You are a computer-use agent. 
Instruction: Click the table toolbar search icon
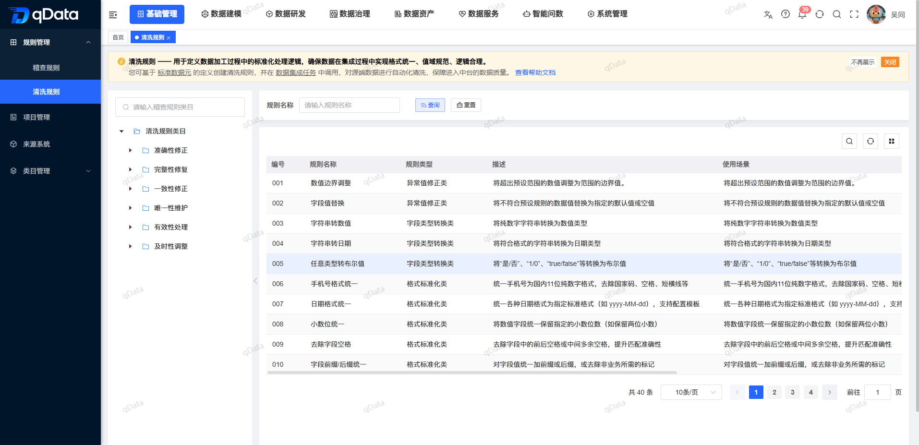849,141
